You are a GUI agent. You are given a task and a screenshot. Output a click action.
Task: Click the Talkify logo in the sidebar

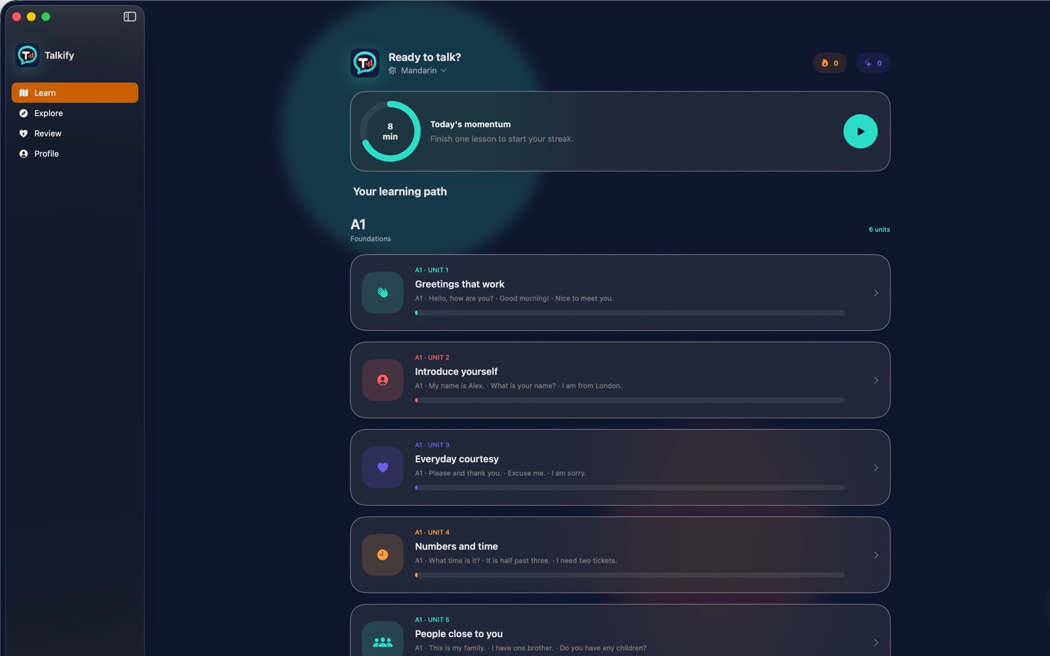point(27,56)
